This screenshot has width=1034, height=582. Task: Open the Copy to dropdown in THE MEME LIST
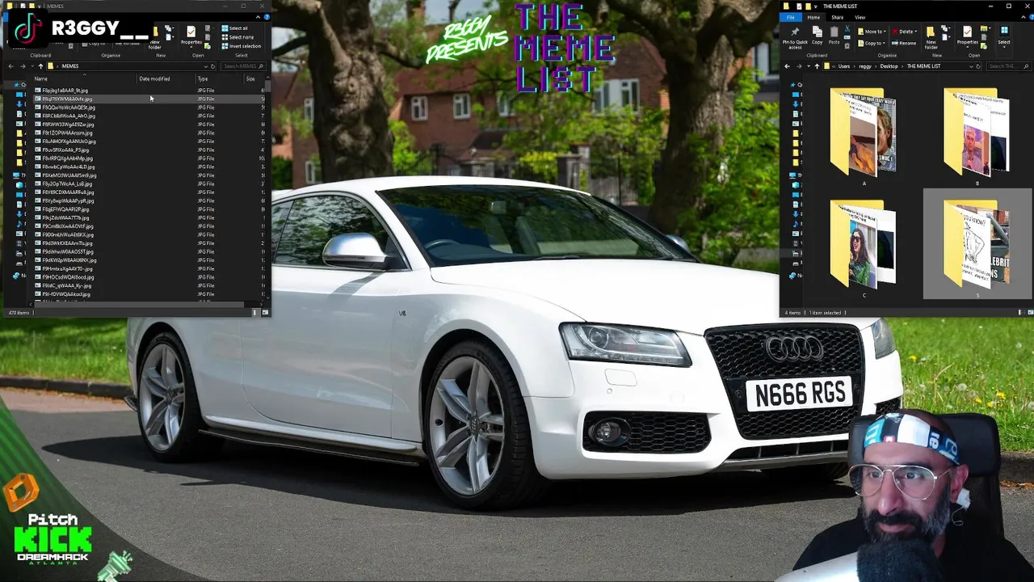point(872,43)
